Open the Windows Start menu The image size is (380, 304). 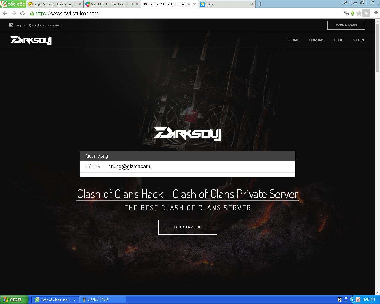[x=14, y=300]
